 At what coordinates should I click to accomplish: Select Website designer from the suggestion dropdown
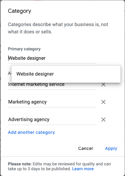[66, 74]
